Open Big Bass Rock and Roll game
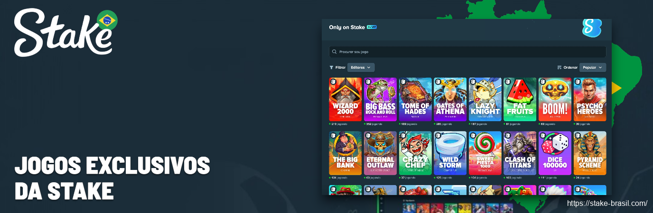The image size is (653, 213). tap(380, 99)
